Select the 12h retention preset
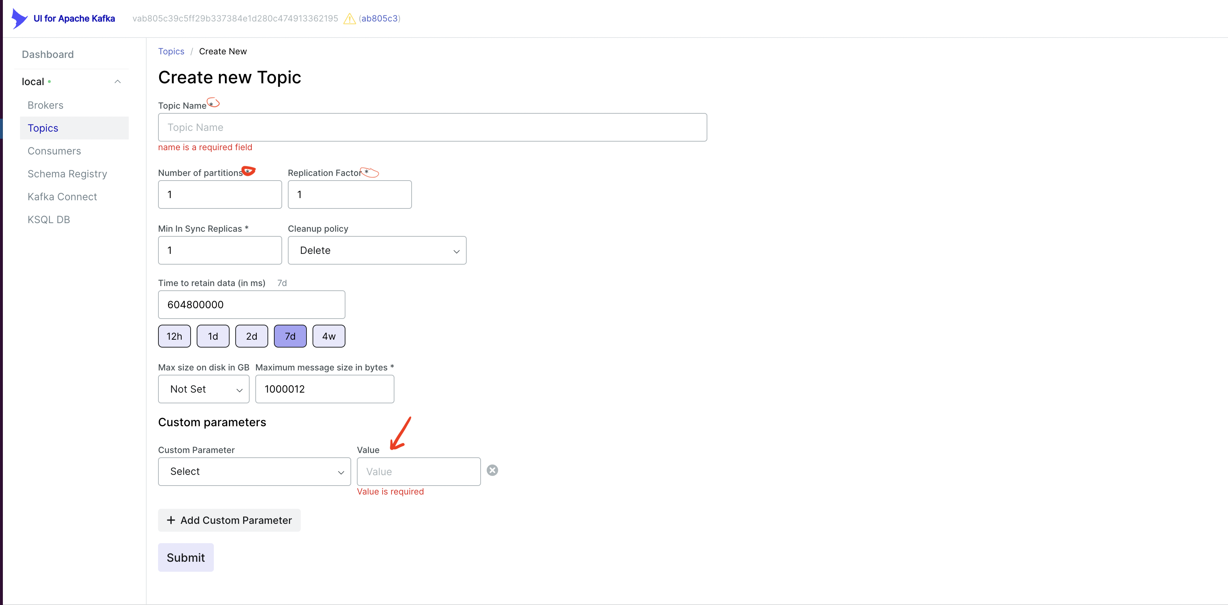 174,336
